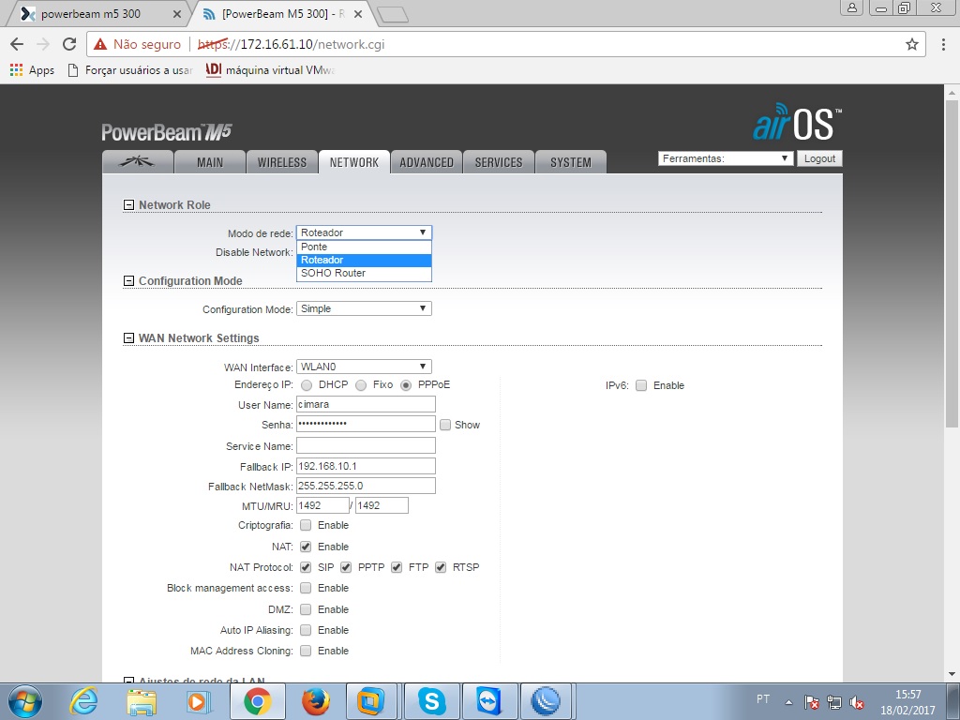Choose SOHO Router in the list

pos(364,273)
